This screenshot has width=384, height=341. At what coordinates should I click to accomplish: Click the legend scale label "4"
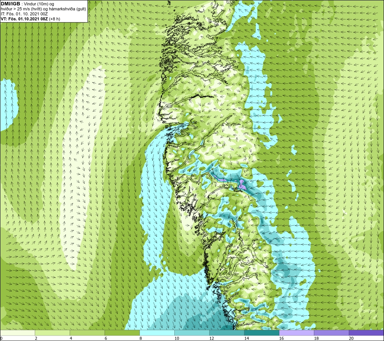point(71,338)
